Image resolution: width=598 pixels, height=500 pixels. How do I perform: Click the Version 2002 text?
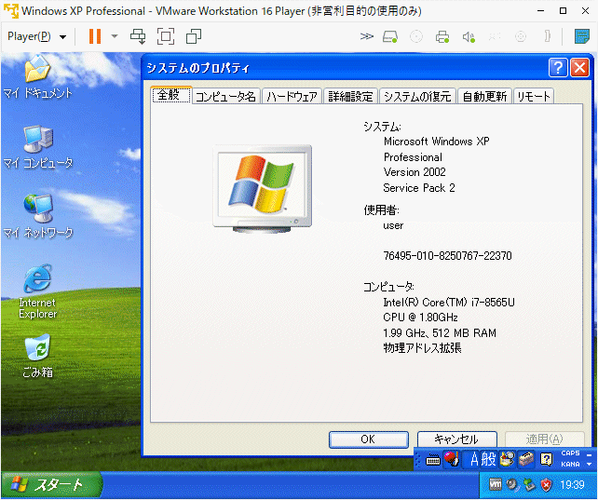tap(415, 172)
